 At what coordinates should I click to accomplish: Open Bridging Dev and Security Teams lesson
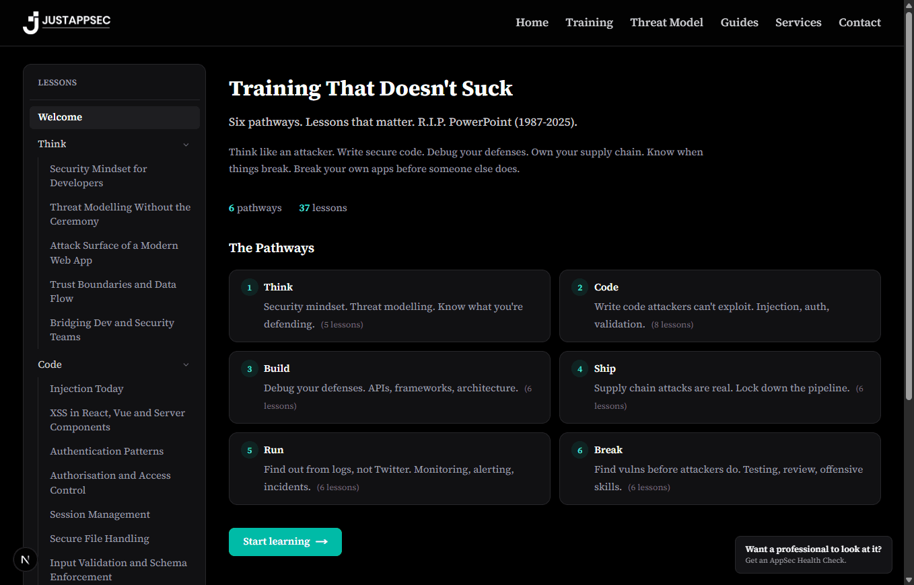[x=112, y=329]
